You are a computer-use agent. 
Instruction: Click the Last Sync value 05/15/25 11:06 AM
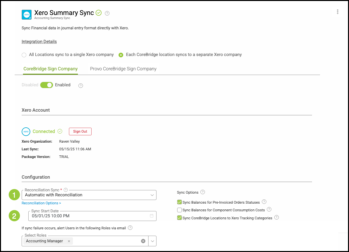75,149
